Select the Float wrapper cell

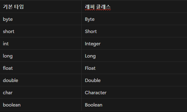[x=134, y=68]
